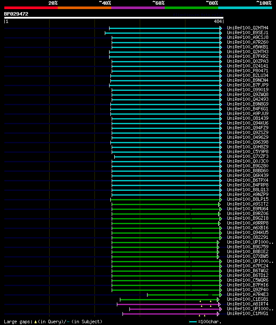Select label UniRef100_B4F6G1
This screenshot has height=325, width=276.
click(x=248, y=109)
